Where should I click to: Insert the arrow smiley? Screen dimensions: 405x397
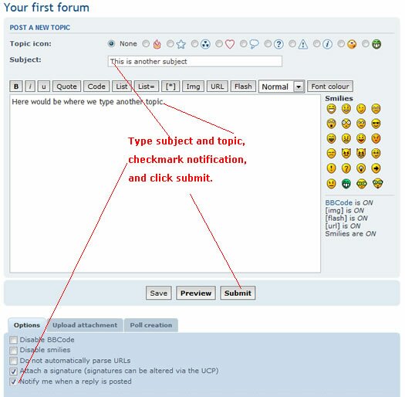click(x=376, y=168)
